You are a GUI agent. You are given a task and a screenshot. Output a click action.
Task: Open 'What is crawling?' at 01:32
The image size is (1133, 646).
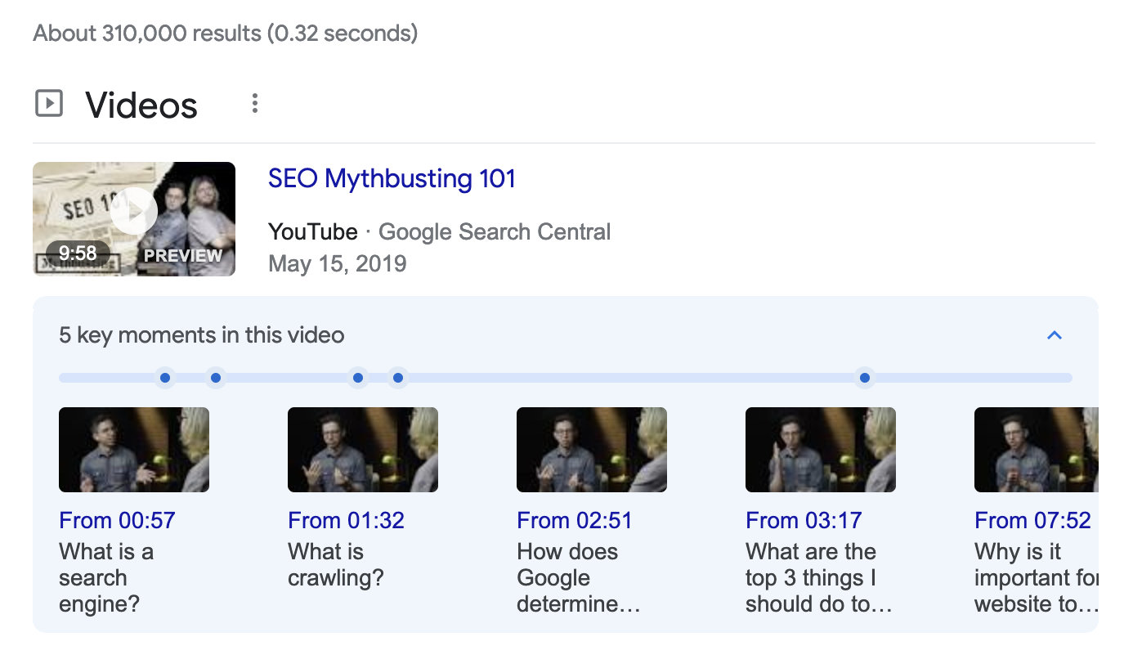click(x=346, y=520)
